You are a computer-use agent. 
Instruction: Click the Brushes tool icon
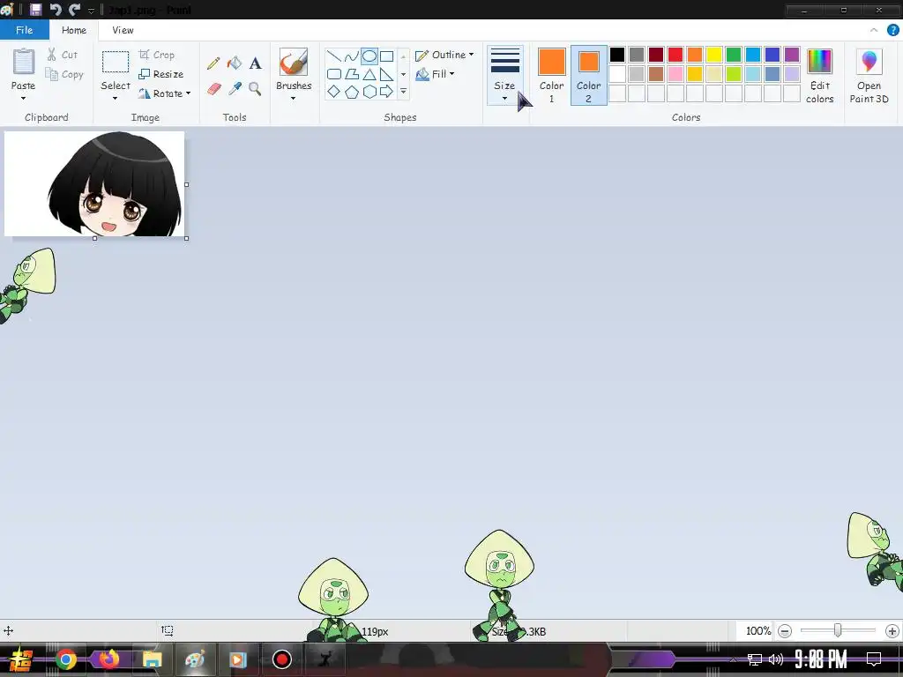coord(293,62)
